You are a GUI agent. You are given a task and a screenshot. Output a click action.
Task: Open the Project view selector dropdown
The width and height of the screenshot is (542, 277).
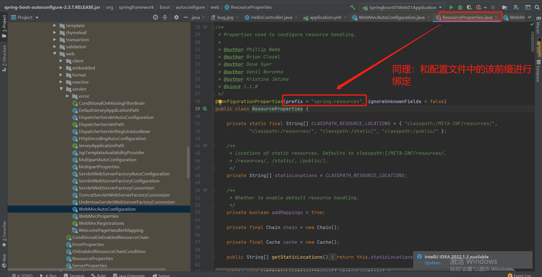25,17
